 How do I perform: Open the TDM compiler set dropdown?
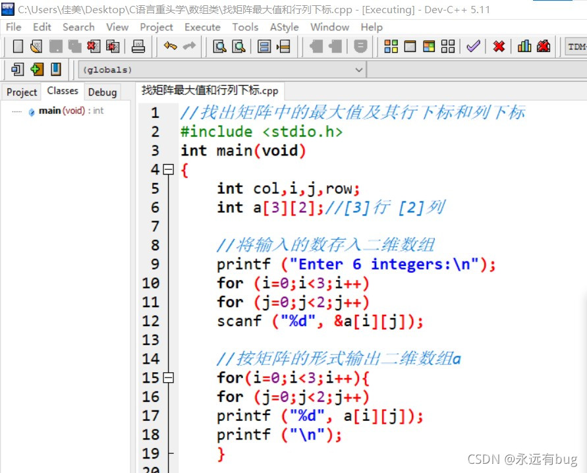576,47
